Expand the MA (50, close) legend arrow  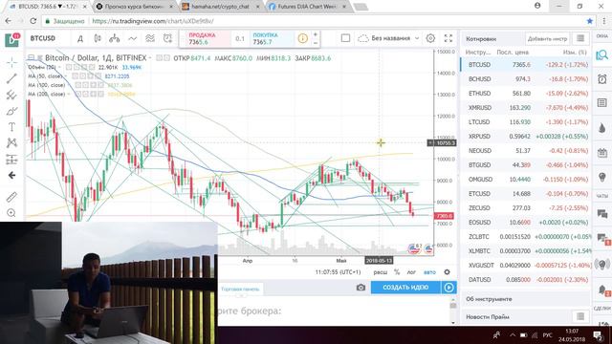point(67,76)
